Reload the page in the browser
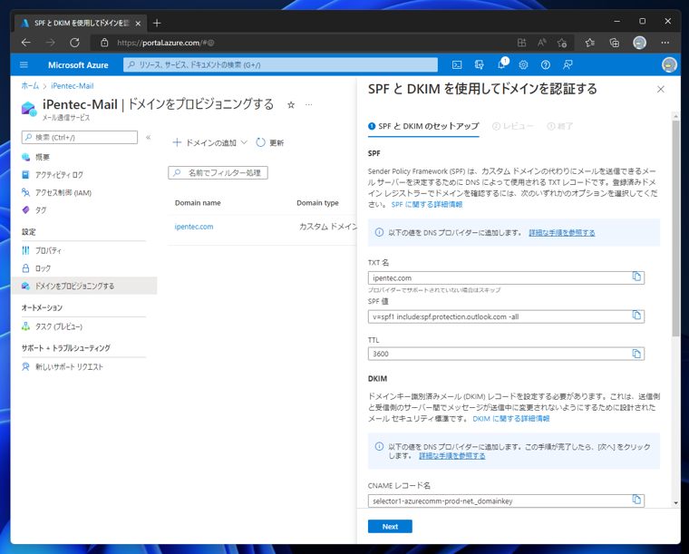 [x=74, y=43]
